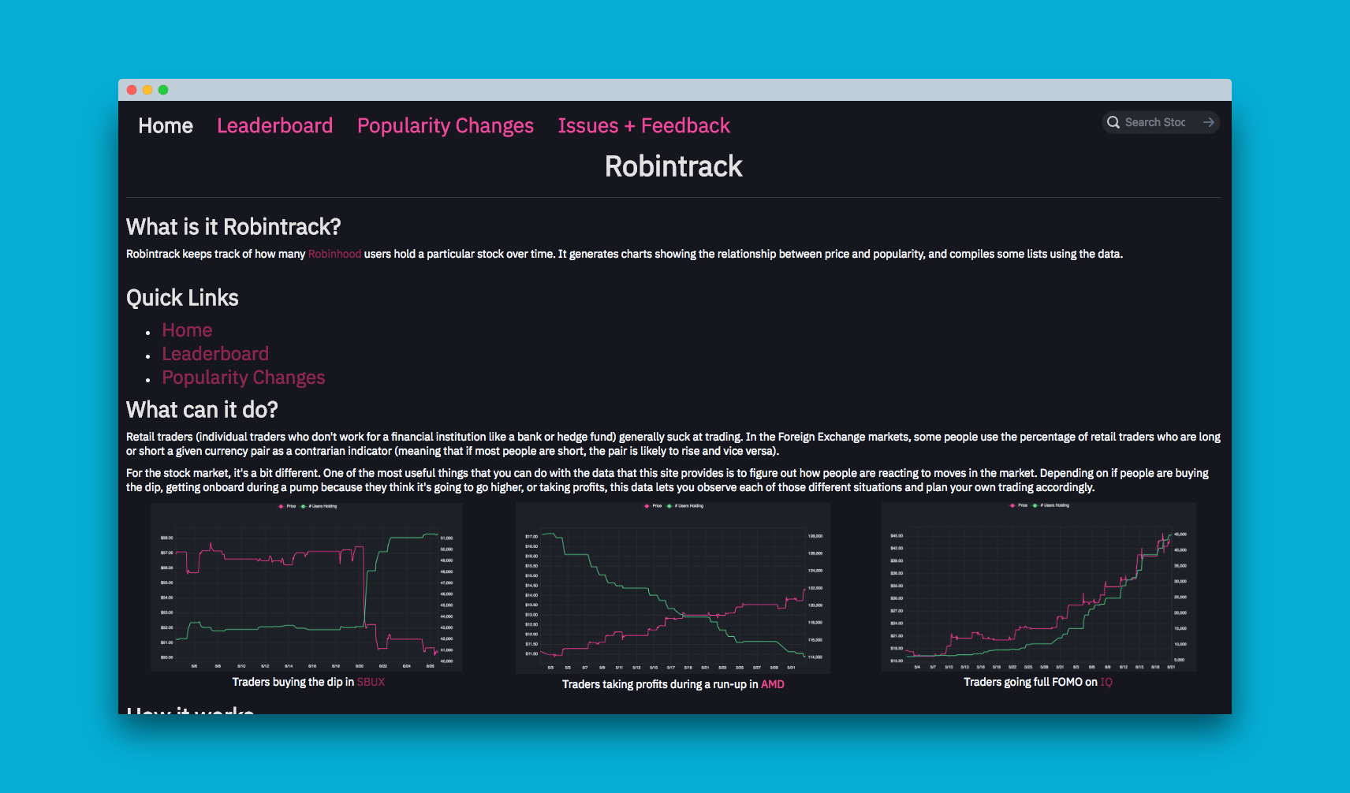The height and width of the screenshot is (793, 1350).
Task: Open Leaderboard from the top navigation
Action: tap(274, 125)
